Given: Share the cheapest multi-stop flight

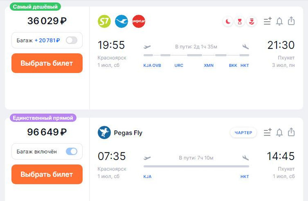Looking at the screenshot, I should pyautogui.click(x=291, y=21).
